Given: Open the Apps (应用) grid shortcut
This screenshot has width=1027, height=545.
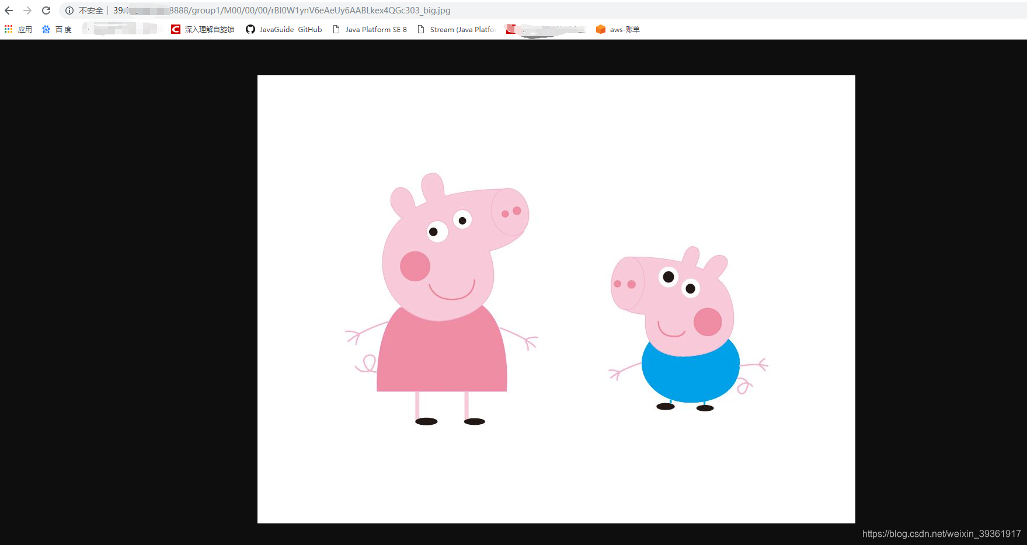Looking at the screenshot, I should pos(18,29).
